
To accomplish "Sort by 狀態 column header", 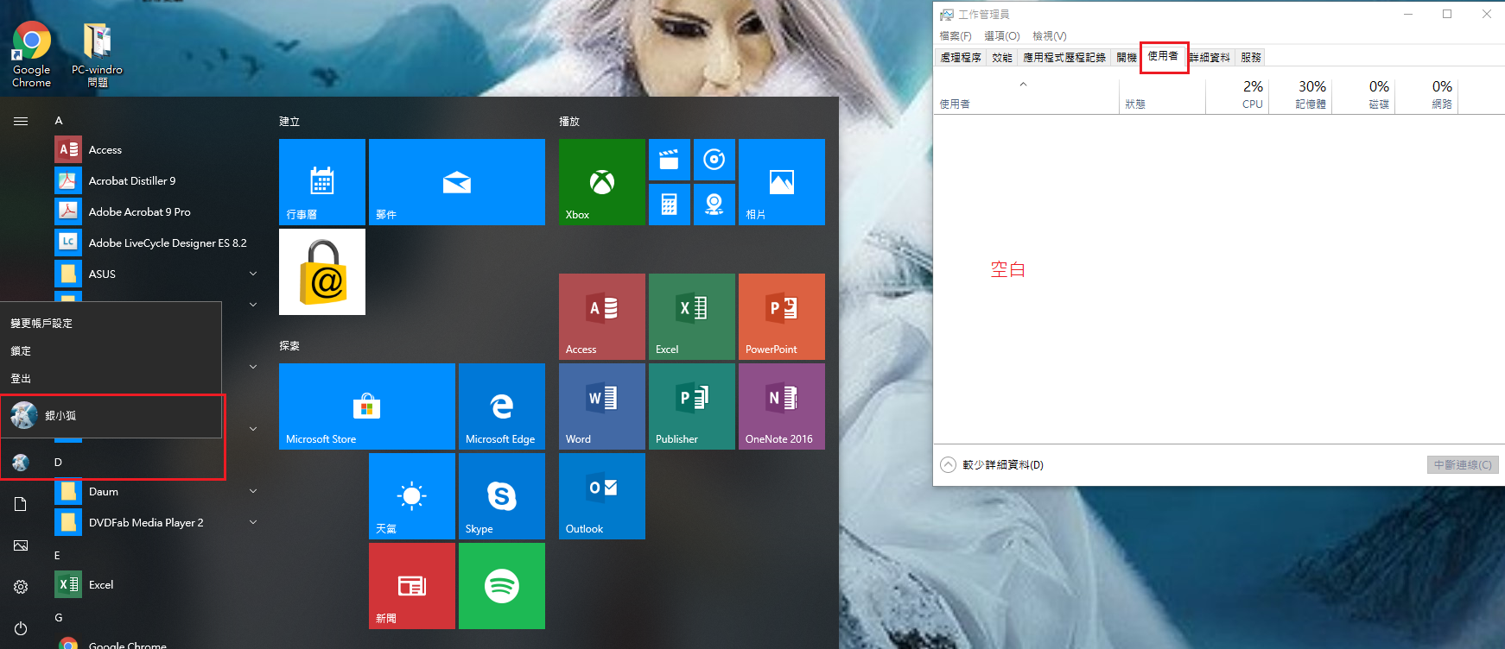I will tap(1162, 95).
